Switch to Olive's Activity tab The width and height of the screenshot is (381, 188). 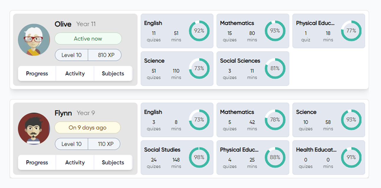pyautogui.click(x=75, y=74)
